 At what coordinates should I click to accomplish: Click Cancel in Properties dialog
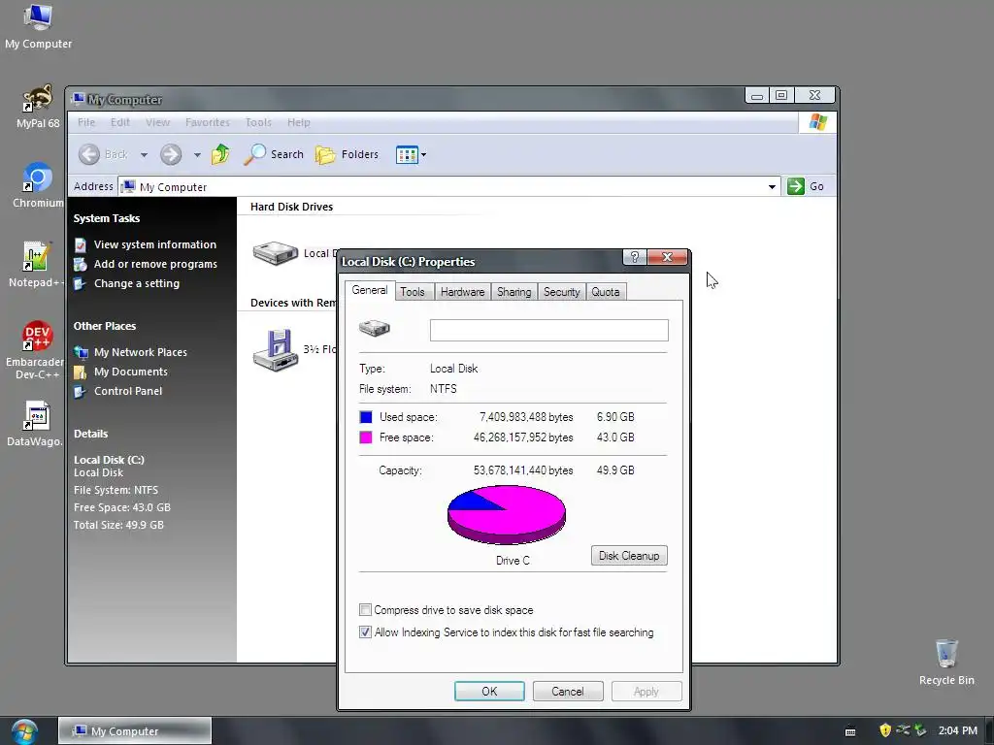(568, 691)
